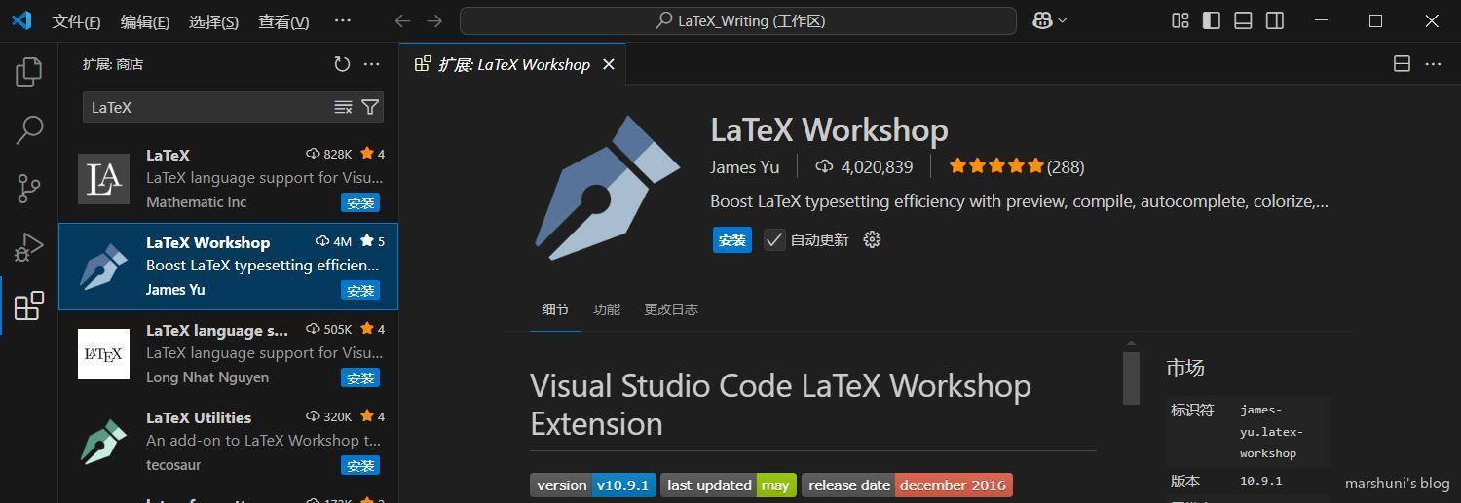Viewport: 1461px width, 503px height.
Task: Select the LaTeX Workshop editor tab
Action: pos(512,64)
